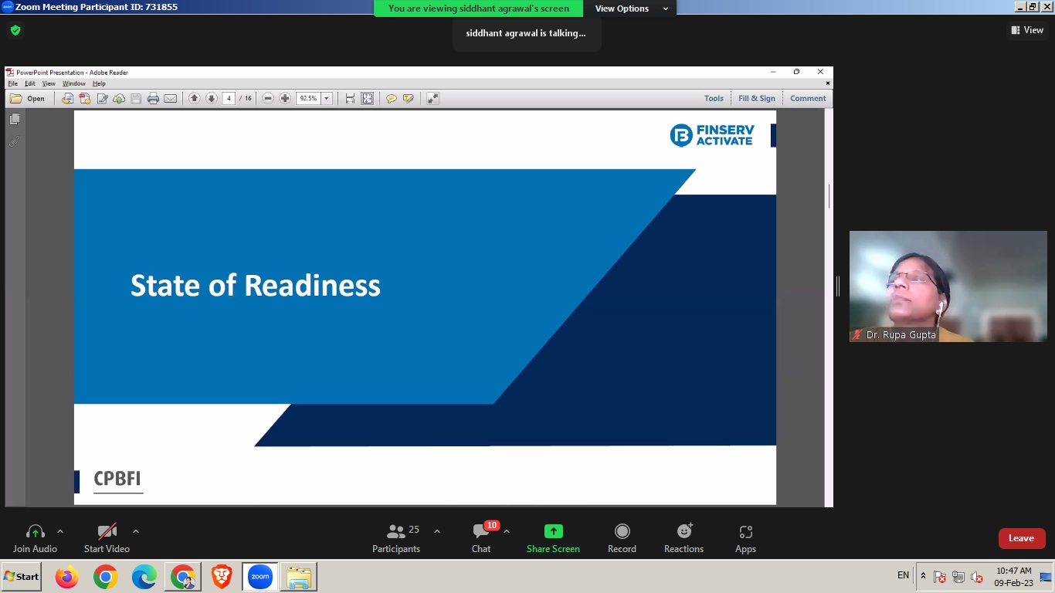This screenshot has width=1055, height=593.
Task: Open the Tools pane
Action: tap(714, 98)
